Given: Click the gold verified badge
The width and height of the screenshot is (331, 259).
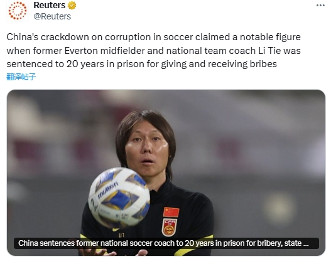Looking at the screenshot, I should pos(72,6).
